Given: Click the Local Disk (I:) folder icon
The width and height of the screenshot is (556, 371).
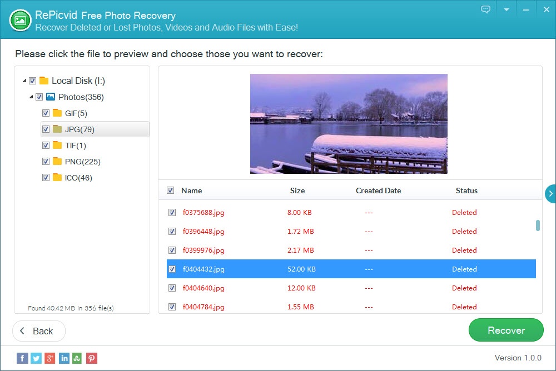Looking at the screenshot, I should click(44, 81).
